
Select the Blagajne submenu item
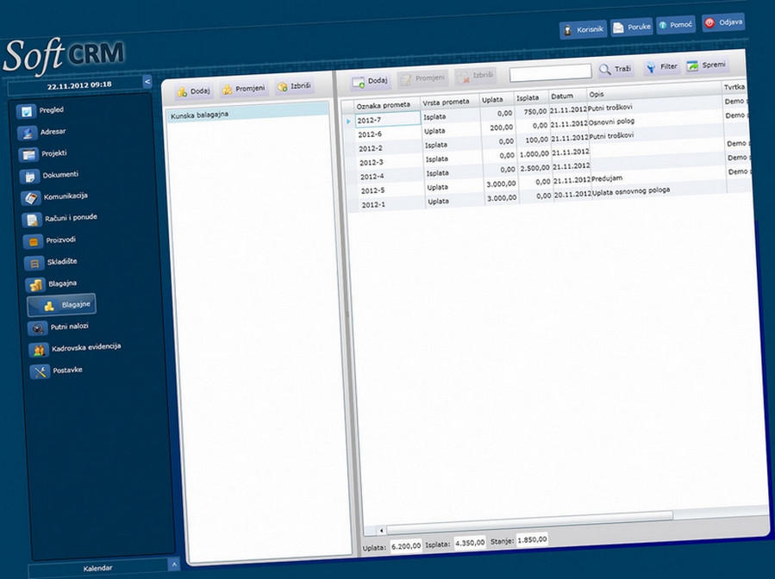coord(62,305)
